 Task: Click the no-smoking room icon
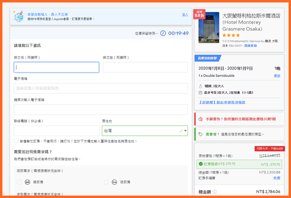27,182
